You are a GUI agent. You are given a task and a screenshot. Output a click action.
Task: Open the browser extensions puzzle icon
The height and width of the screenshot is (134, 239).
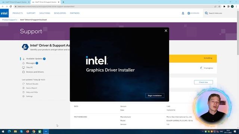click(x=224, y=7)
